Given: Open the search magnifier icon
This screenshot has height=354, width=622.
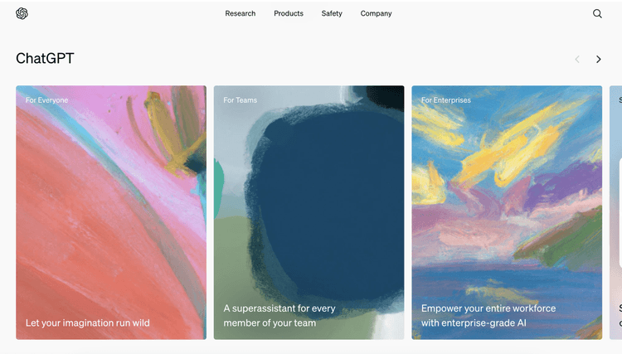Looking at the screenshot, I should point(597,13).
